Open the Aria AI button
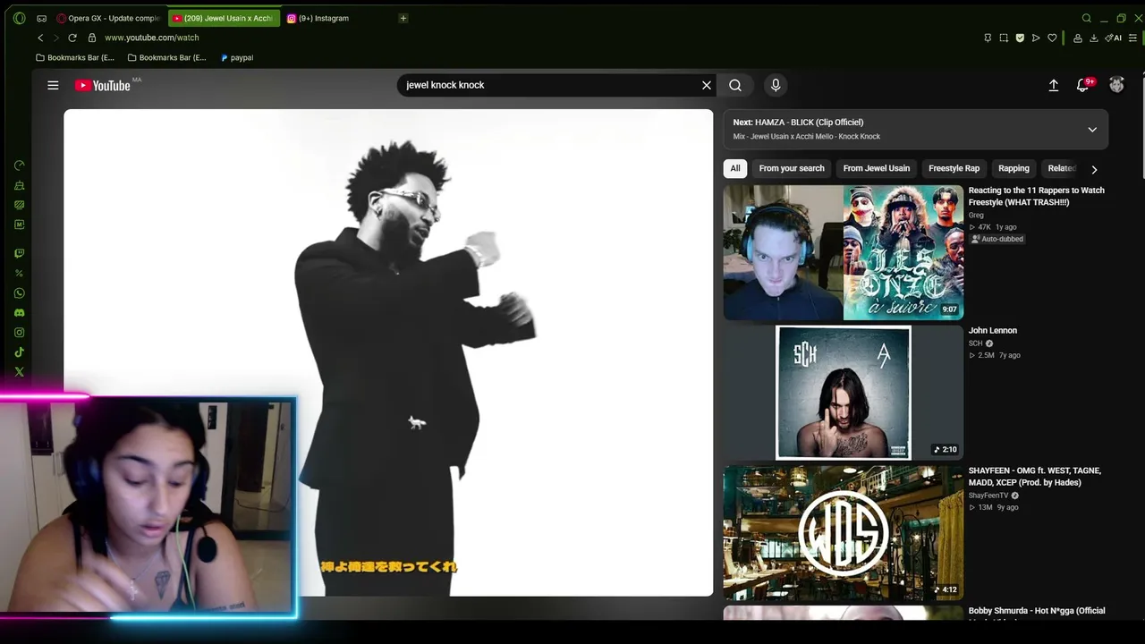 [x=1114, y=38]
